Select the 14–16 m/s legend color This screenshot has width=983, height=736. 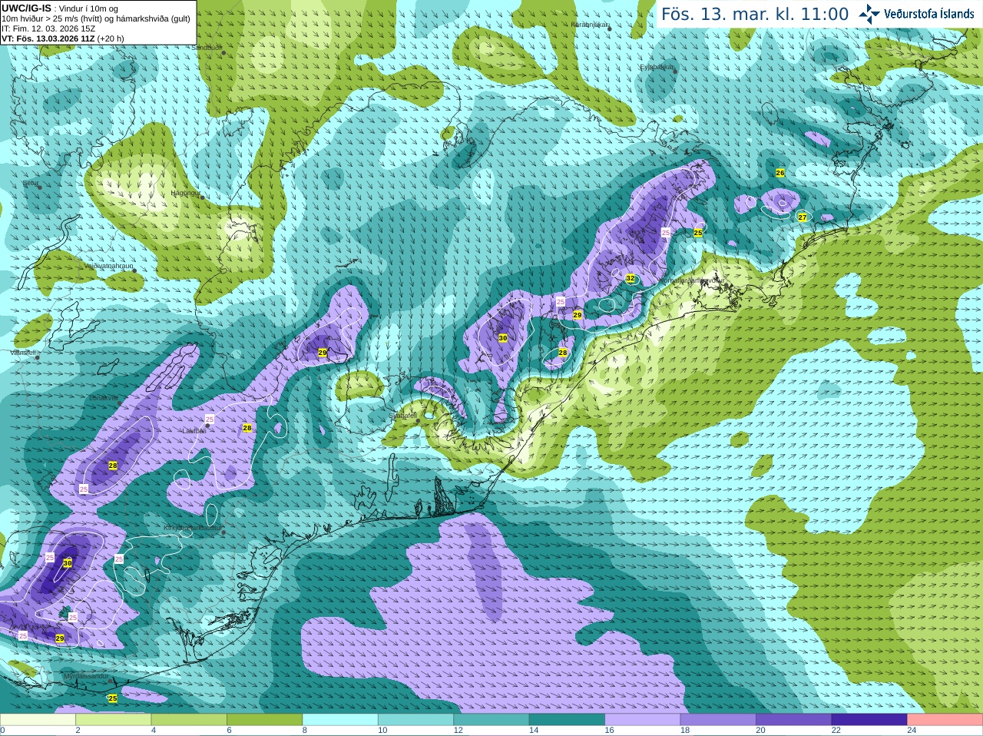567,720
